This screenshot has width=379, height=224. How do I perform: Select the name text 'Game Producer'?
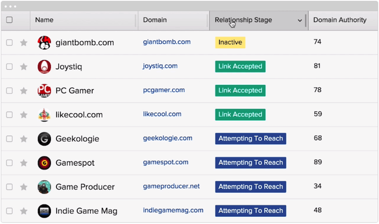click(x=85, y=187)
